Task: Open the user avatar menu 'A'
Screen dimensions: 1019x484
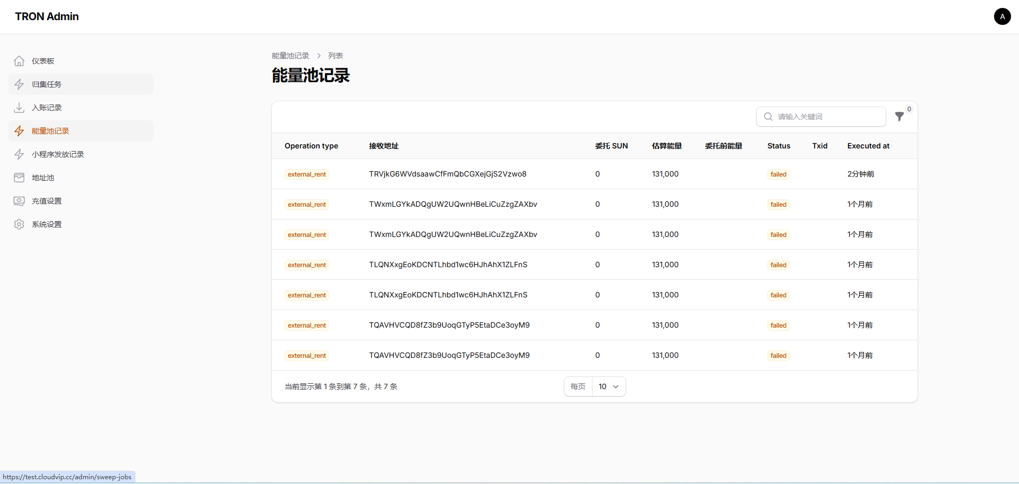Action: click(x=1002, y=16)
